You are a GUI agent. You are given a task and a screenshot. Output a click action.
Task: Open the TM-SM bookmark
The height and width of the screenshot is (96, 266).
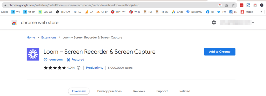(x=162, y=12)
